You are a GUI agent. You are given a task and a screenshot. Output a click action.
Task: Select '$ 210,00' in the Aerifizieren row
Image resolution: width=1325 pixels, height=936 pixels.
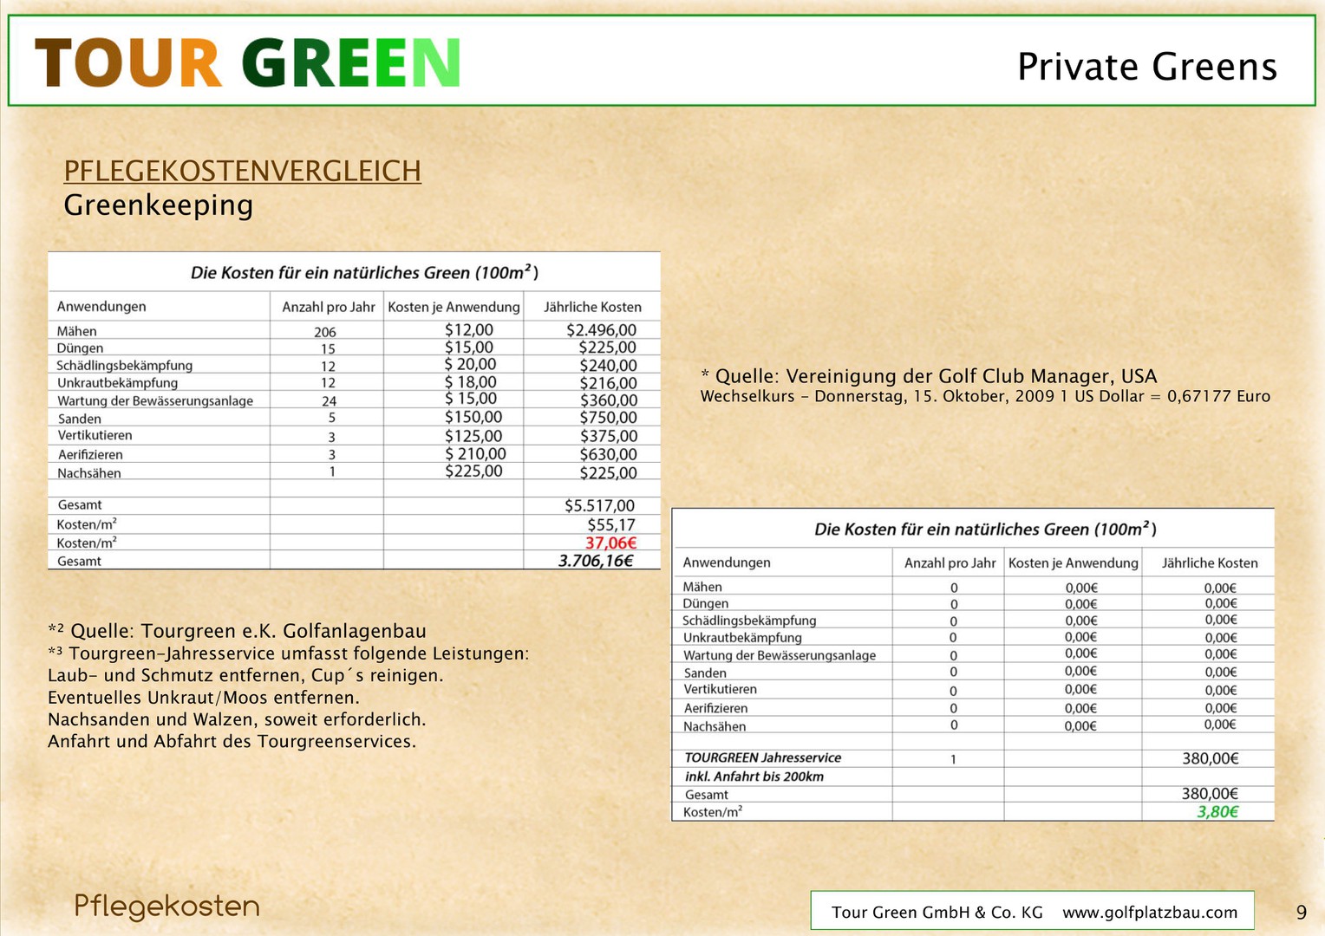pos(475,454)
